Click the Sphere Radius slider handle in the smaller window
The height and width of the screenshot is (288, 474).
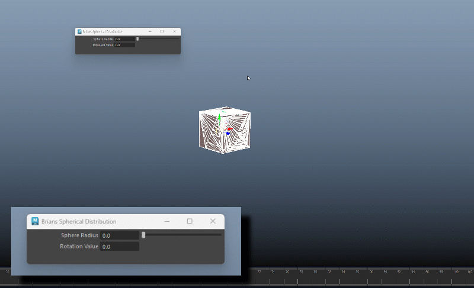coord(137,39)
